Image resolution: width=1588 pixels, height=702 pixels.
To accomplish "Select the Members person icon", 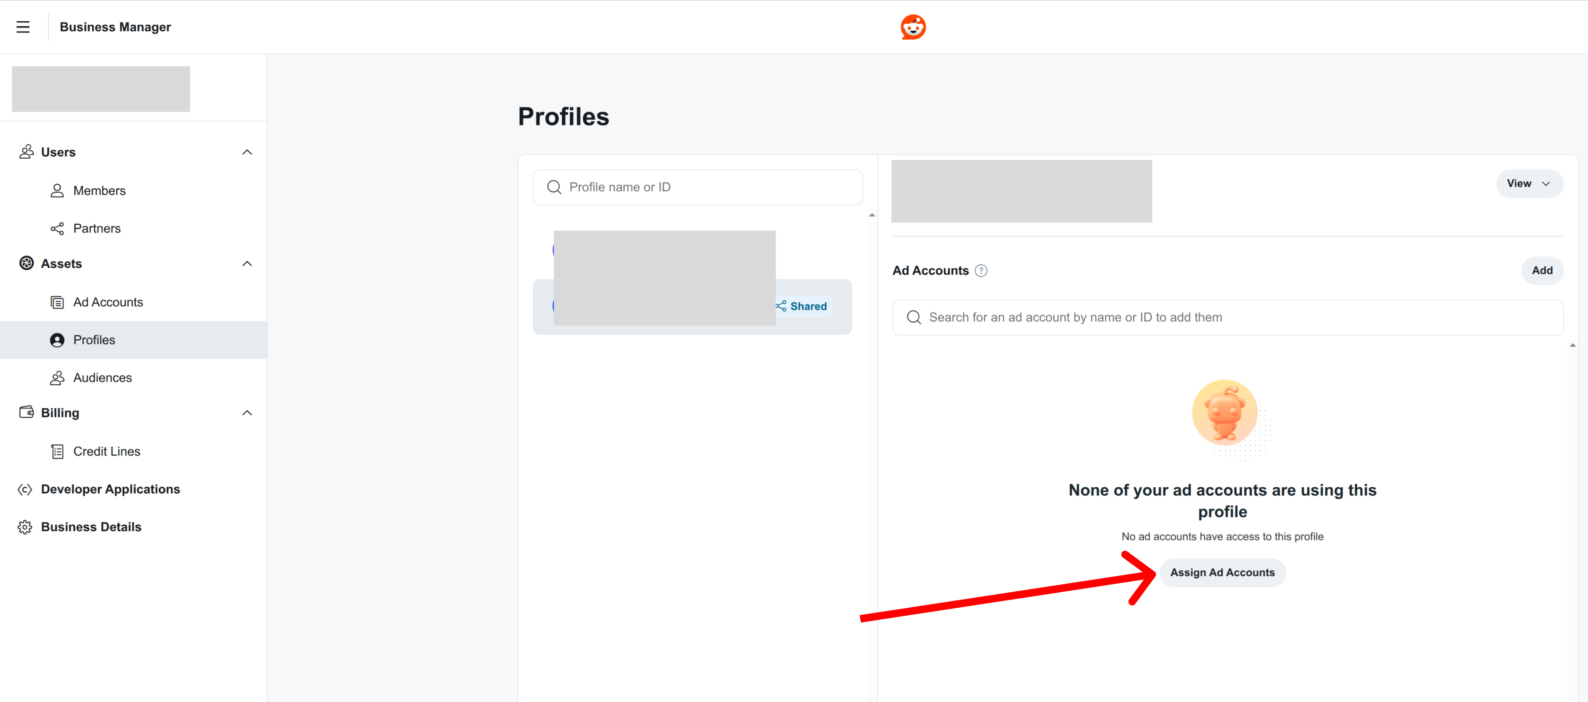I will tap(57, 190).
